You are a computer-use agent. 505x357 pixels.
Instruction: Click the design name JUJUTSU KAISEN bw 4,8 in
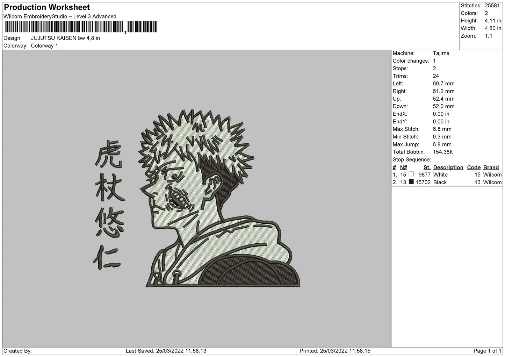[65, 38]
